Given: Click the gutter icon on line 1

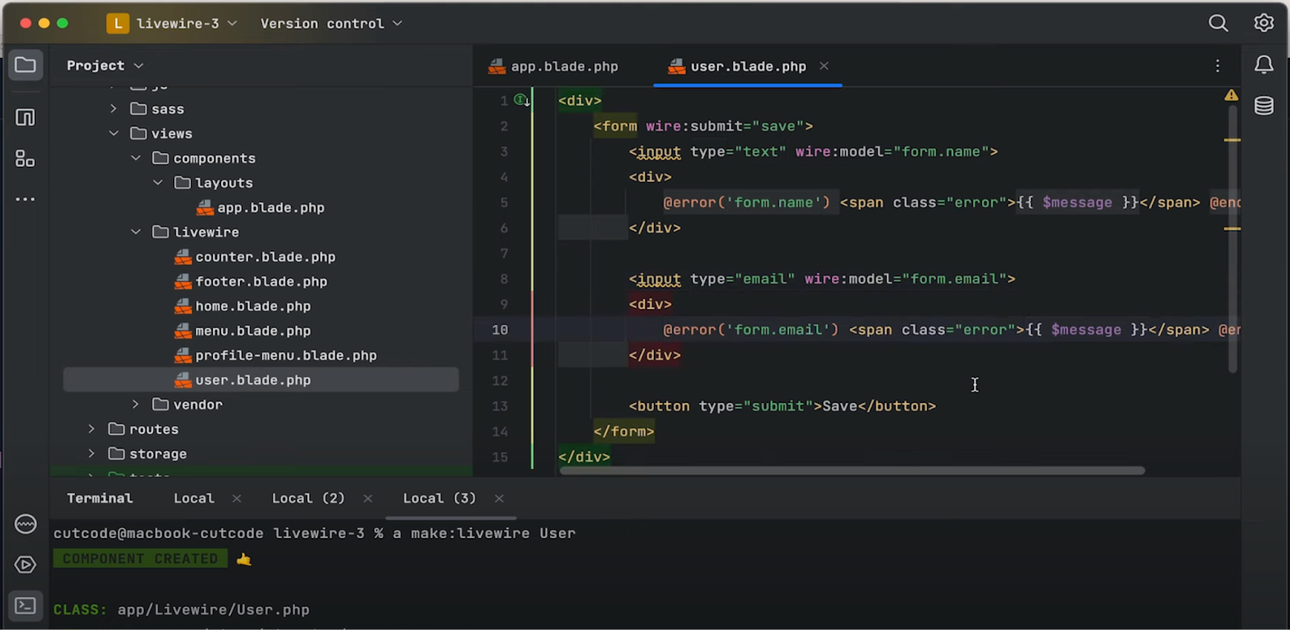Looking at the screenshot, I should click(x=522, y=101).
